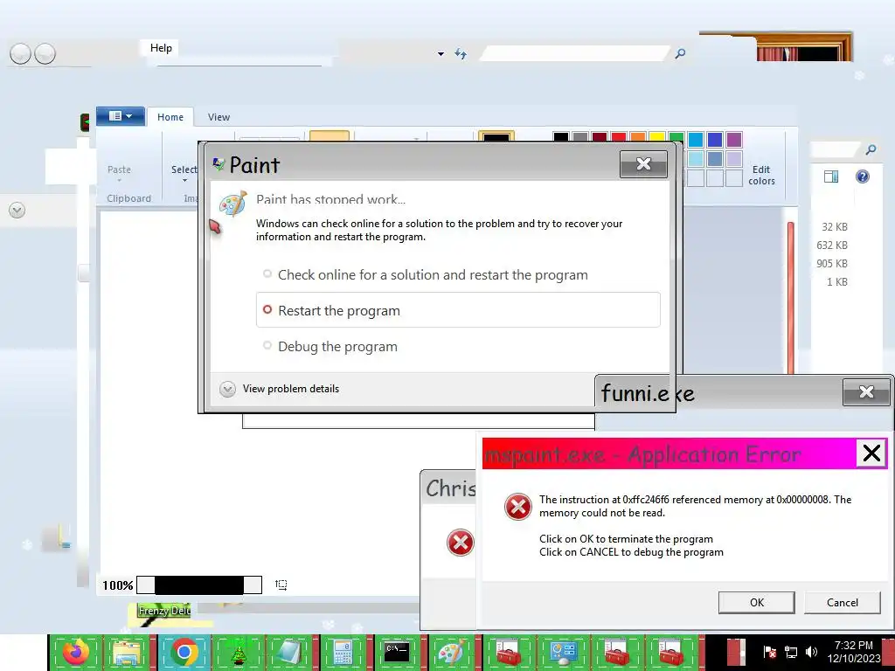Click the Paint zoom slider bar
This screenshot has height=671, width=895.
pos(199,585)
